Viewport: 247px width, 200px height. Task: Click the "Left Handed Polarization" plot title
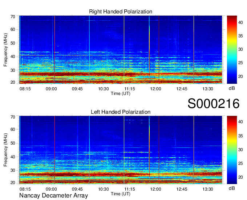[121, 112]
